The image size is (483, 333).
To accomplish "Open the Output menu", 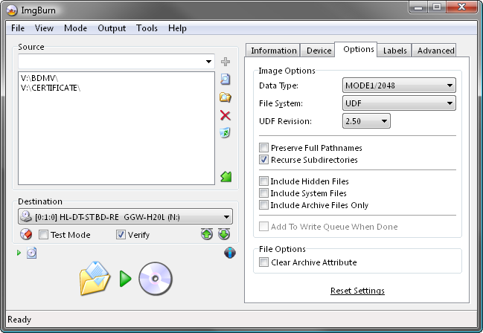I will 112,28.
